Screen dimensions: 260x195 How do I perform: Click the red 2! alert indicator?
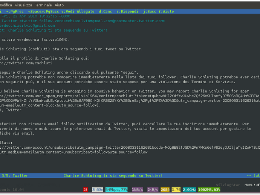[x=86, y=190]
